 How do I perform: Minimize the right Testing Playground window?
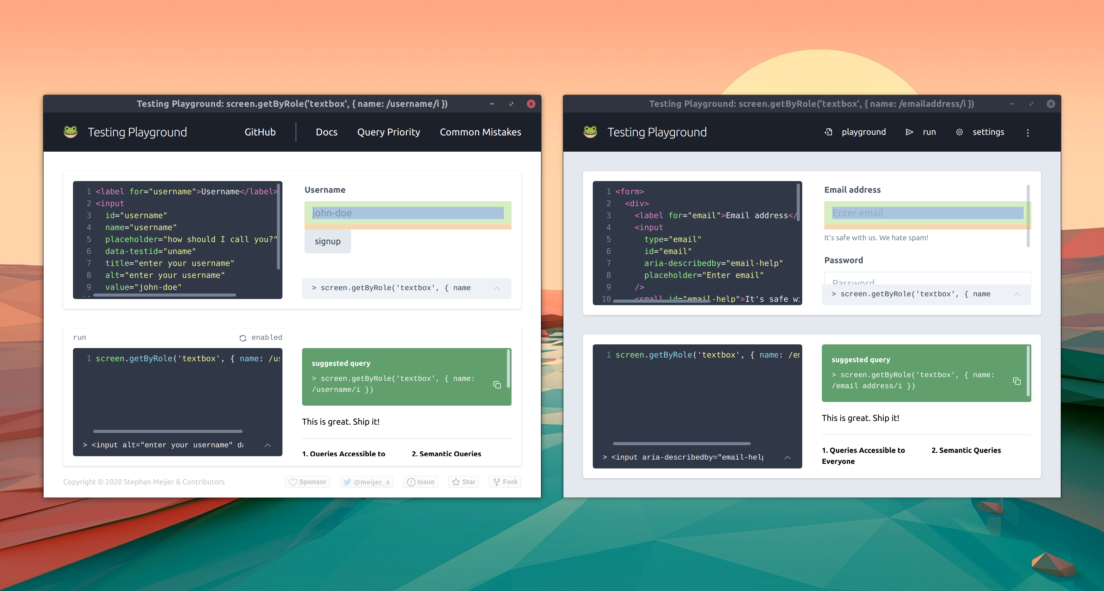point(1011,104)
